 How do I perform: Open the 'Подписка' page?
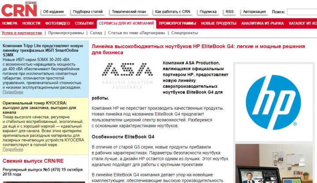pos(208,12)
